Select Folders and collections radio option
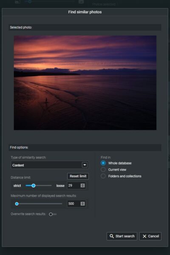 103,176
